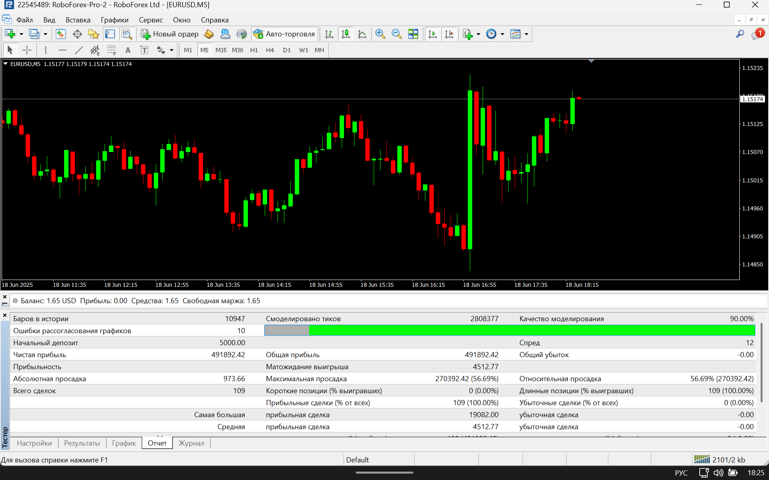Switch to the График tester tab
This screenshot has height=480, width=769.
click(x=124, y=443)
